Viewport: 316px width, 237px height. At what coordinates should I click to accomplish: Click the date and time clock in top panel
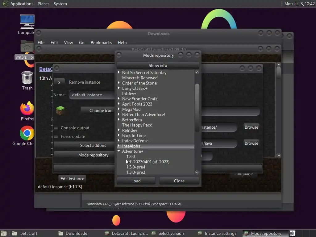point(299,4)
